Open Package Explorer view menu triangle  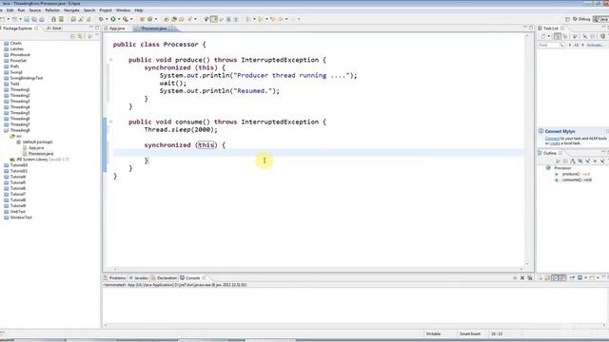click(89, 36)
